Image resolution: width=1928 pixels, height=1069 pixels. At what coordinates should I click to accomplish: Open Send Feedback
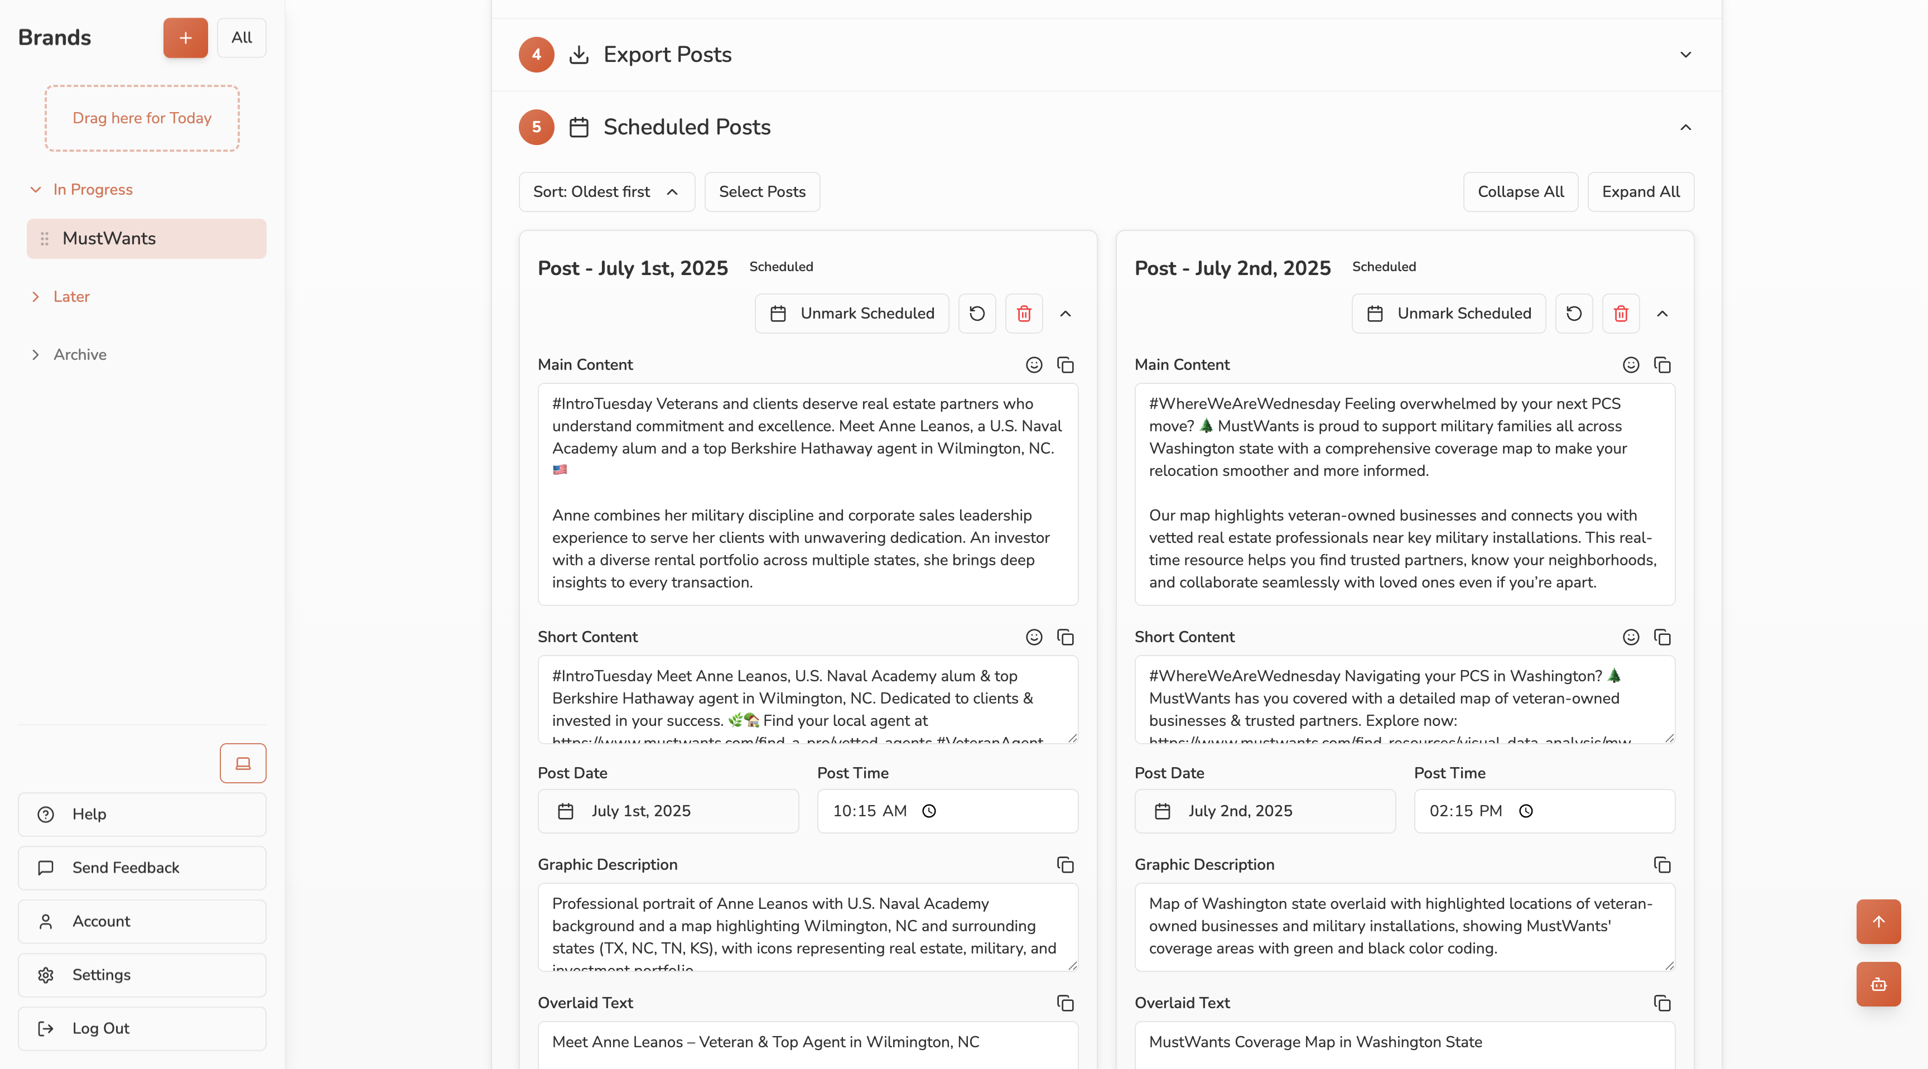click(142, 868)
